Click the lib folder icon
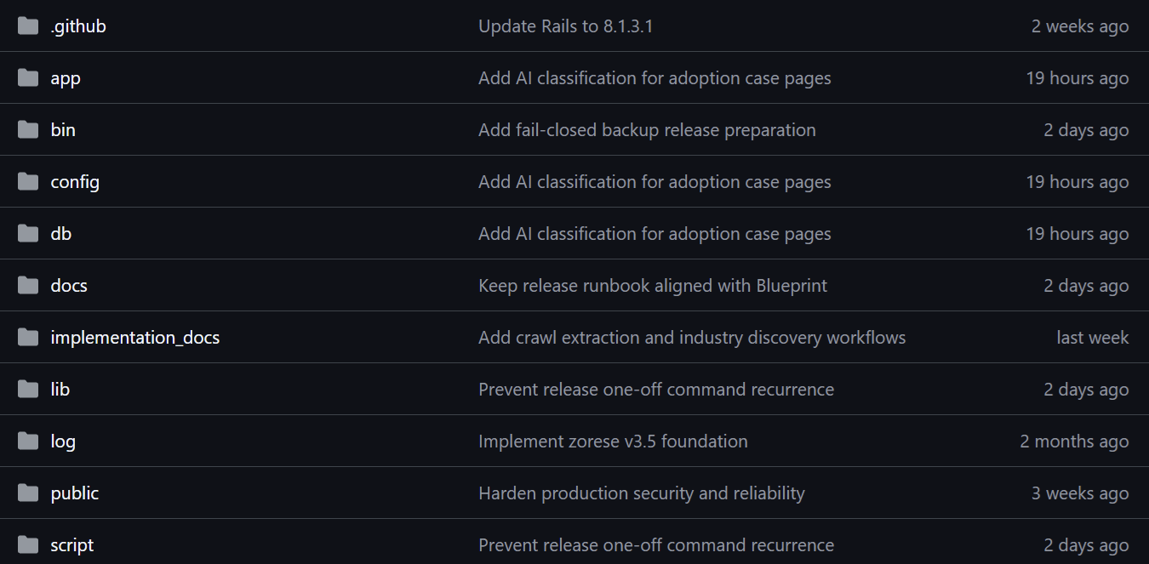This screenshot has height=564, width=1149. 28,390
